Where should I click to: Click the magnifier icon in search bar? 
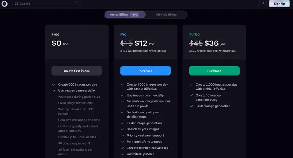pyautogui.click(x=16, y=4)
